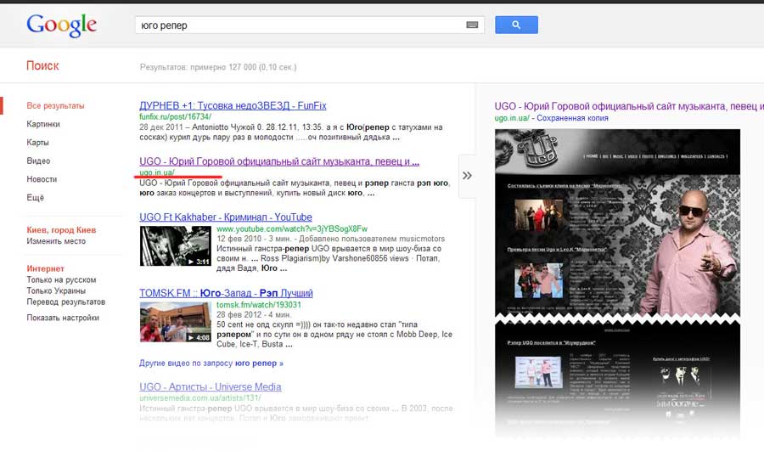Open 'Показать настройки' in sidebar

[63, 318]
